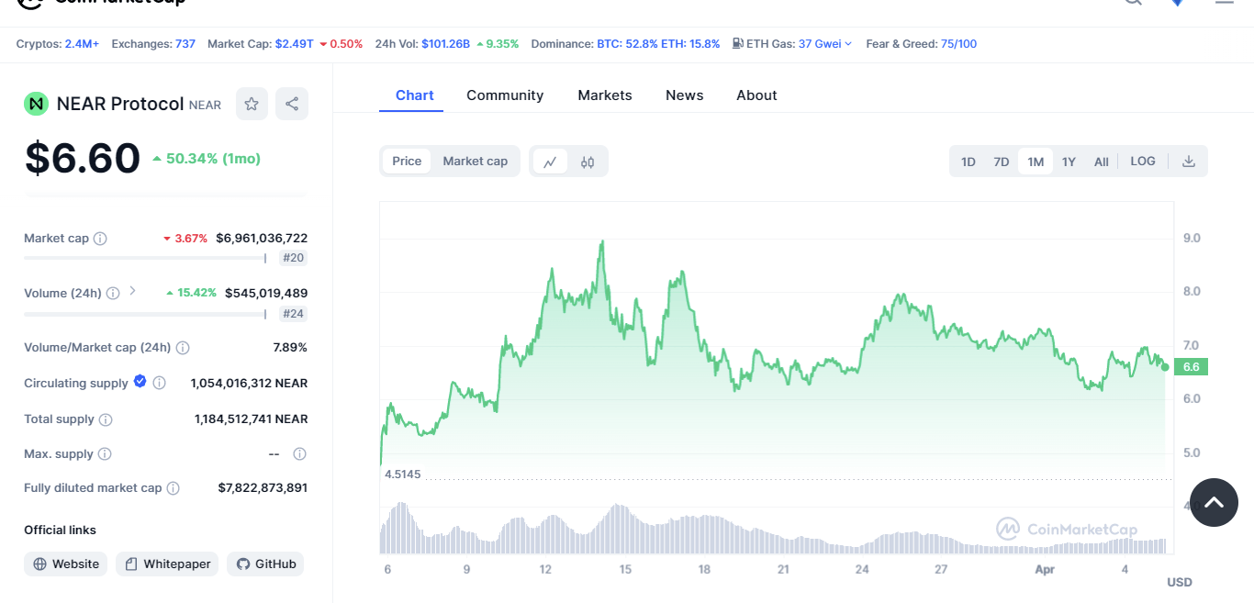Click the diamond icon in header
1254x603 pixels.
pyautogui.click(x=1177, y=3)
